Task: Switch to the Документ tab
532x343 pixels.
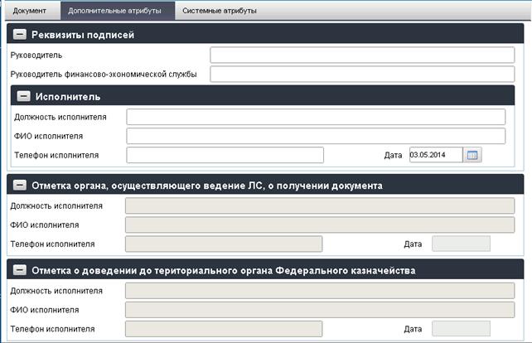Action: [30, 11]
